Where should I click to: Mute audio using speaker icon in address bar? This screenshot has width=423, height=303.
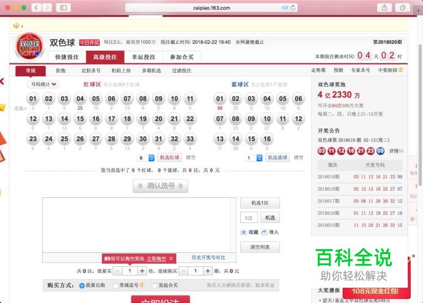point(285,8)
